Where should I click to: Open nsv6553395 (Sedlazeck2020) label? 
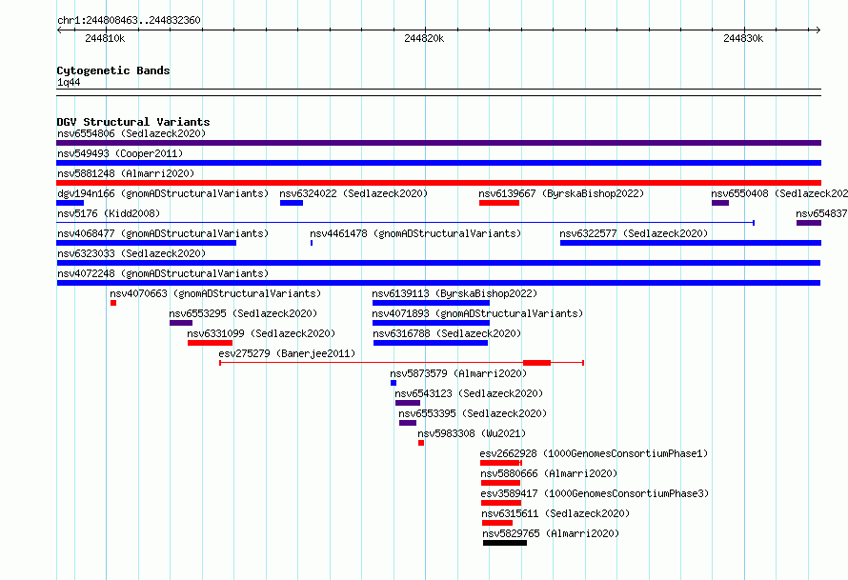473,413
